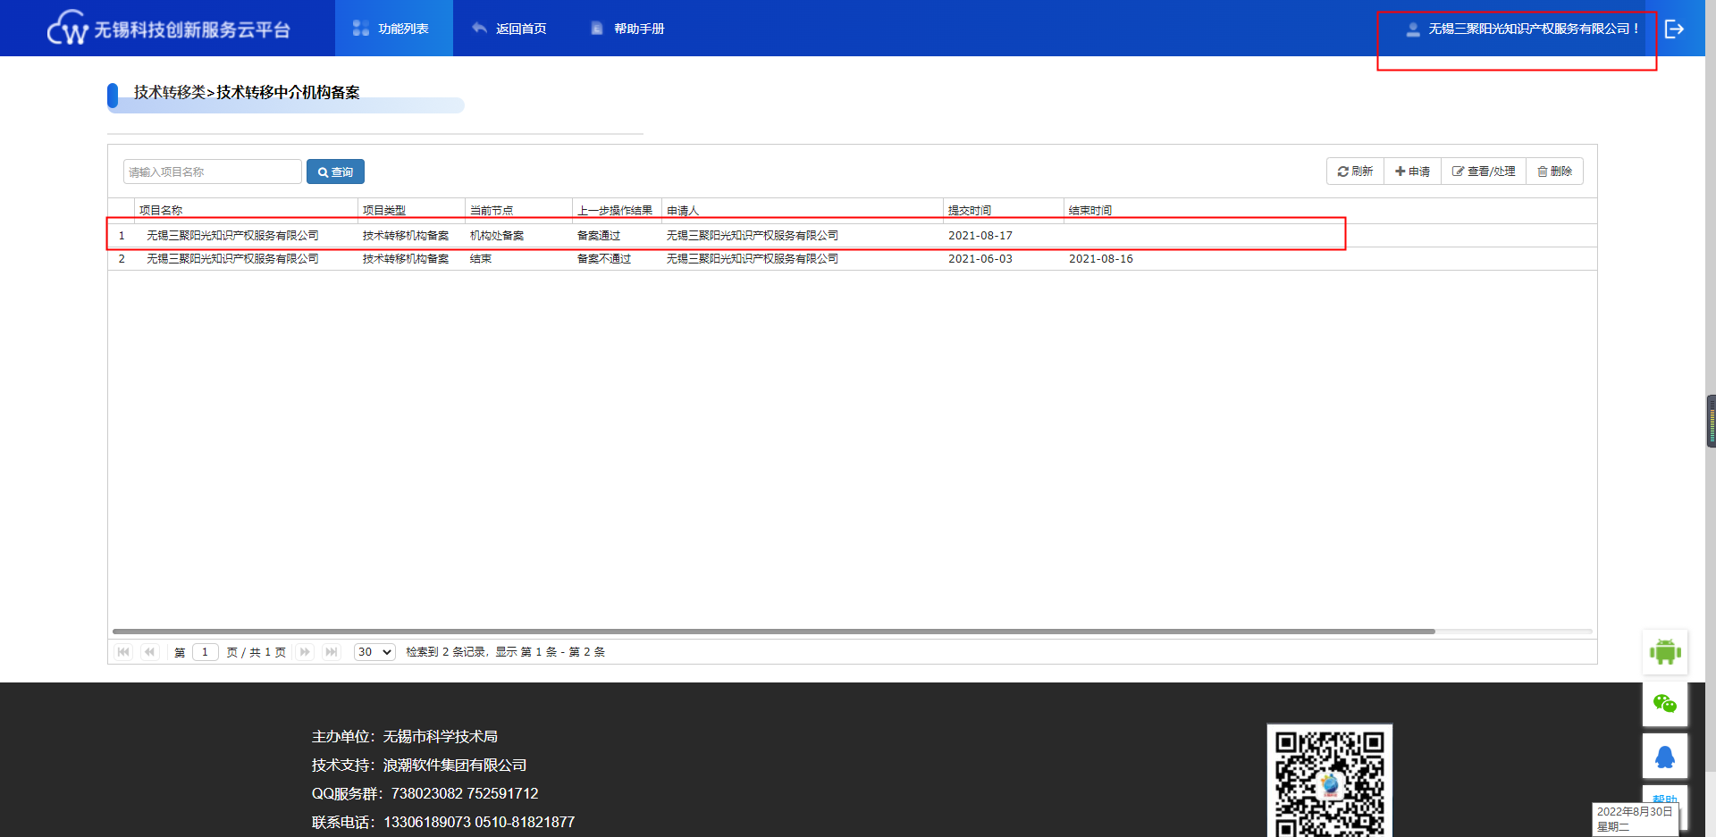Go back via 返回首页
Screen dimensions: 1716x837
(x=509, y=29)
